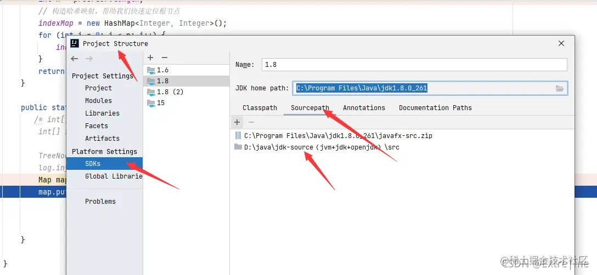Click the IntelliJ logo in the dialog title
This screenshot has width=597, height=275.
pyautogui.click(x=75, y=43)
